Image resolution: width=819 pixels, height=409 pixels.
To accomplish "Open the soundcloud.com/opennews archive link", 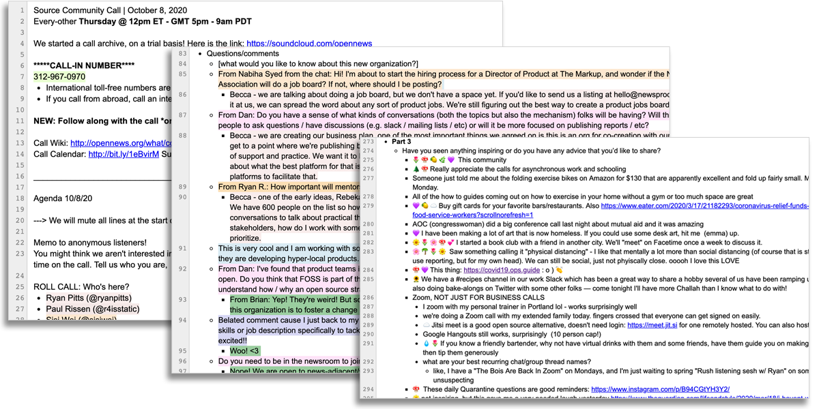I will pos(309,44).
